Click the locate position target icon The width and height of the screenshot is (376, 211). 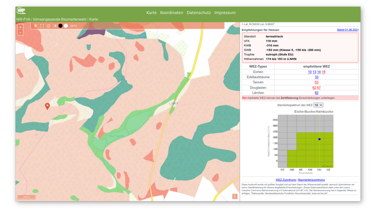tap(49, 26)
